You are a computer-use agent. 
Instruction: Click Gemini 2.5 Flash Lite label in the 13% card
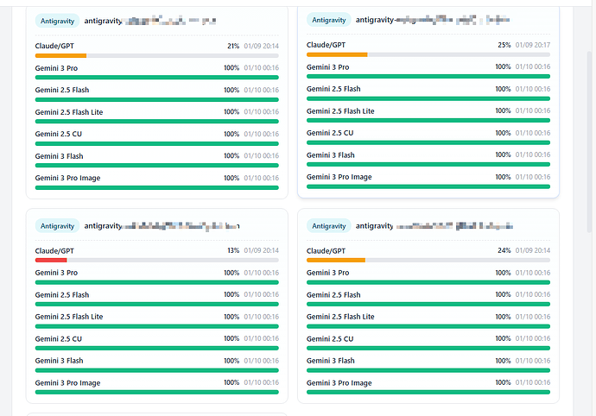[x=69, y=317]
